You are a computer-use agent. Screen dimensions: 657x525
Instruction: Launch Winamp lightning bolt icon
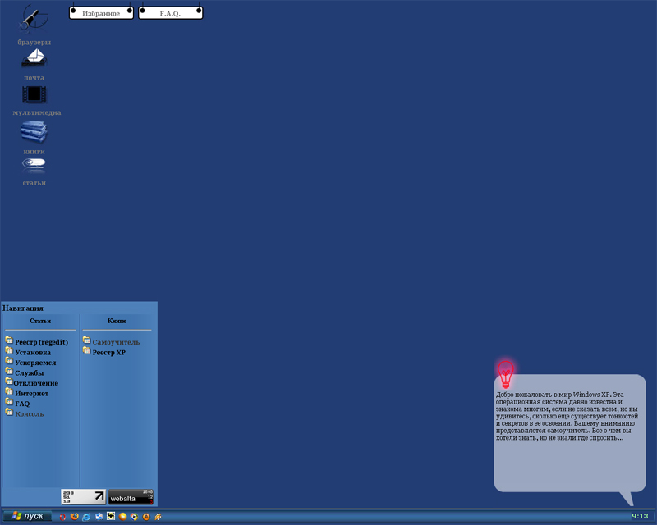tap(158, 517)
